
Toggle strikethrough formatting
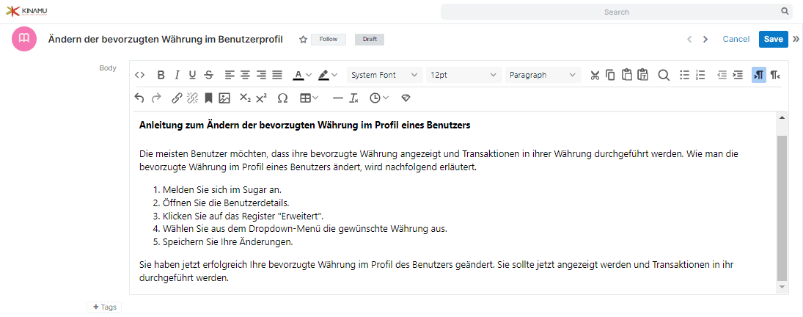coord(208,75)
